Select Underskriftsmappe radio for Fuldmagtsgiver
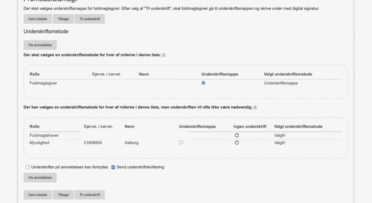 tap(203, 83)
